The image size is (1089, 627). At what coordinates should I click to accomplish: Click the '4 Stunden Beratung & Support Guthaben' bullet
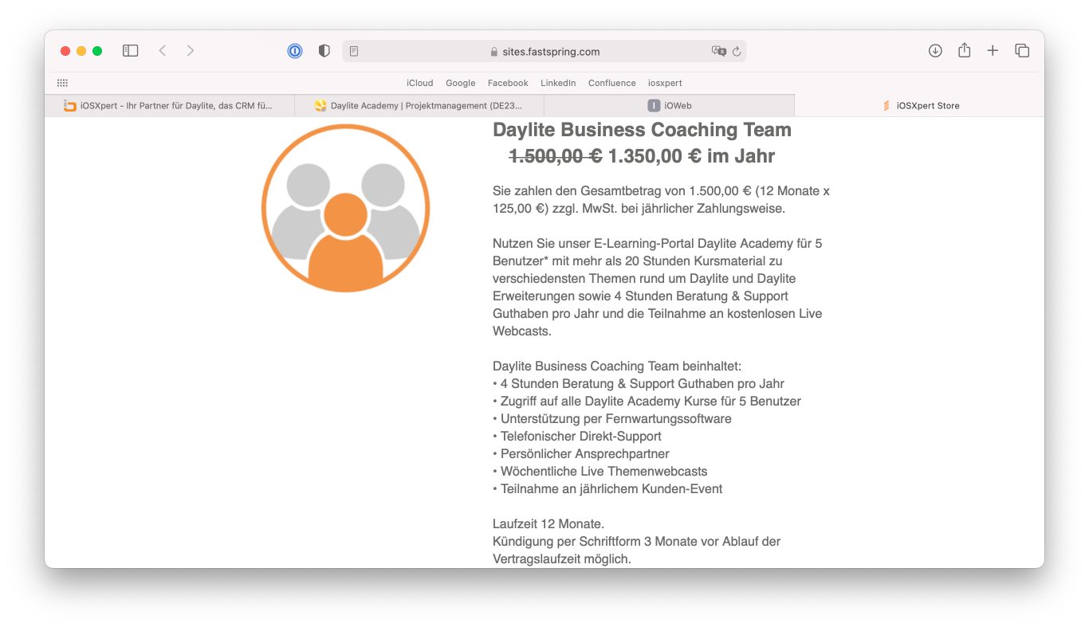point(639,383)
